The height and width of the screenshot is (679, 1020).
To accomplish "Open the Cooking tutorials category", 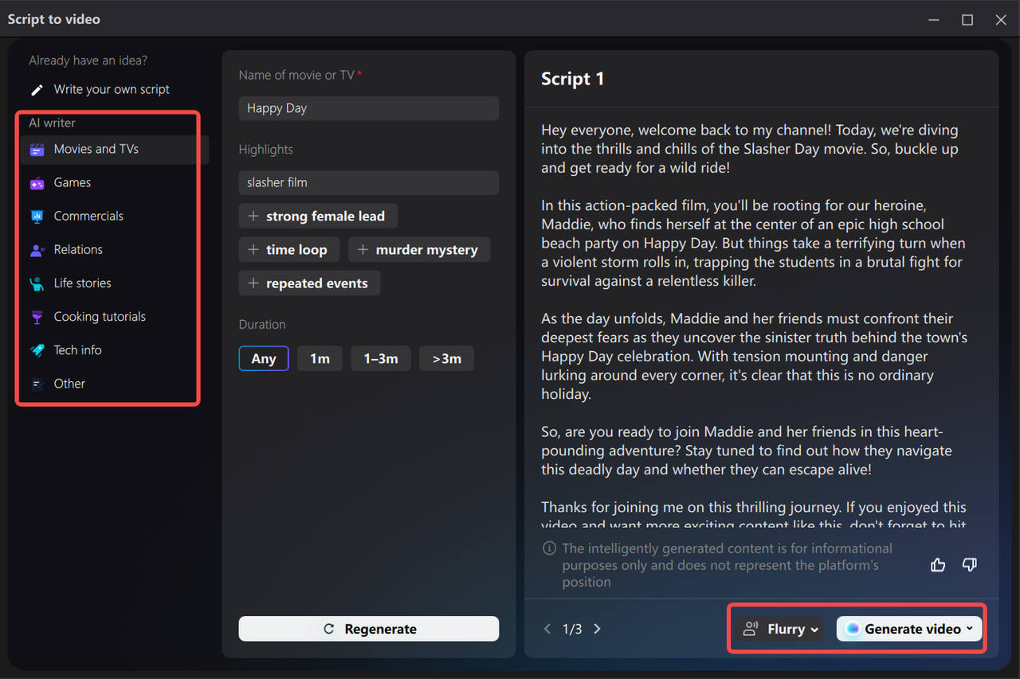I will coord(100,316).
